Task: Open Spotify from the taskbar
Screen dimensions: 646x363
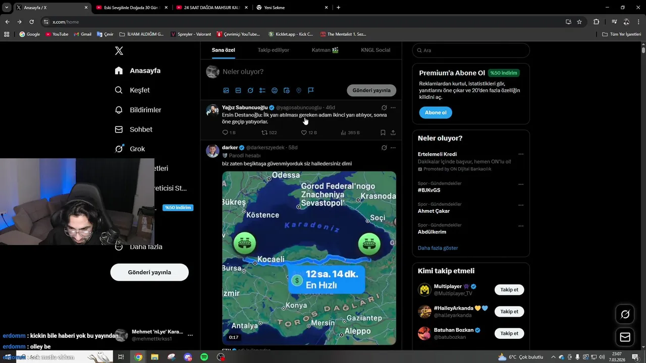Action: pyautogui.click(x=204, y=357)
